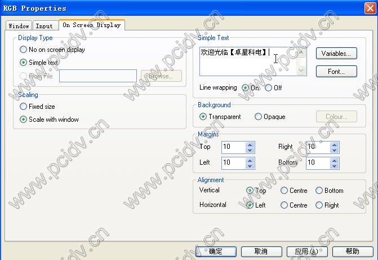The height and width of the screenshot is (260, 378).
Task: Choose Scale with window option
Action: tap(49, 120)
